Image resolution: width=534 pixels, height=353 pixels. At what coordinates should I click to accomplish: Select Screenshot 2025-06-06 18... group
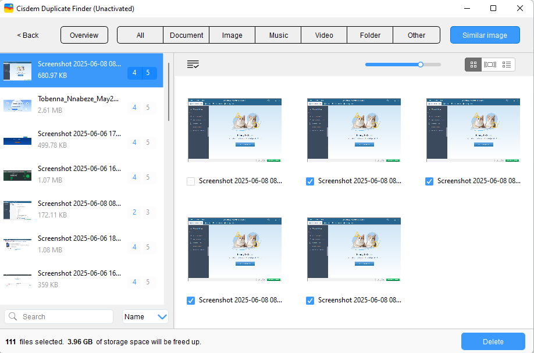82,244
